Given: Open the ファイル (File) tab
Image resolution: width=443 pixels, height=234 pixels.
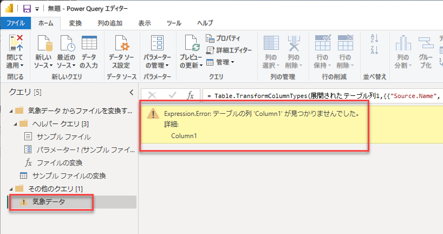Looking at the screenshot, I should (16, 23).
